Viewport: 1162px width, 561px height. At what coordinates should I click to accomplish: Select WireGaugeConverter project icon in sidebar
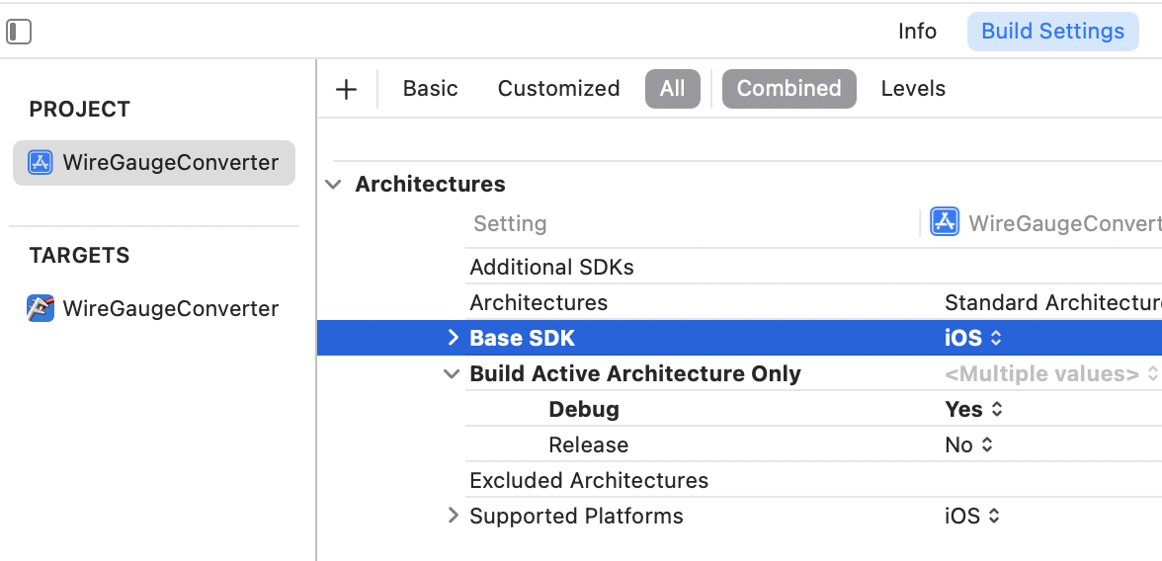pyautogui.click(x=40, y=162)
